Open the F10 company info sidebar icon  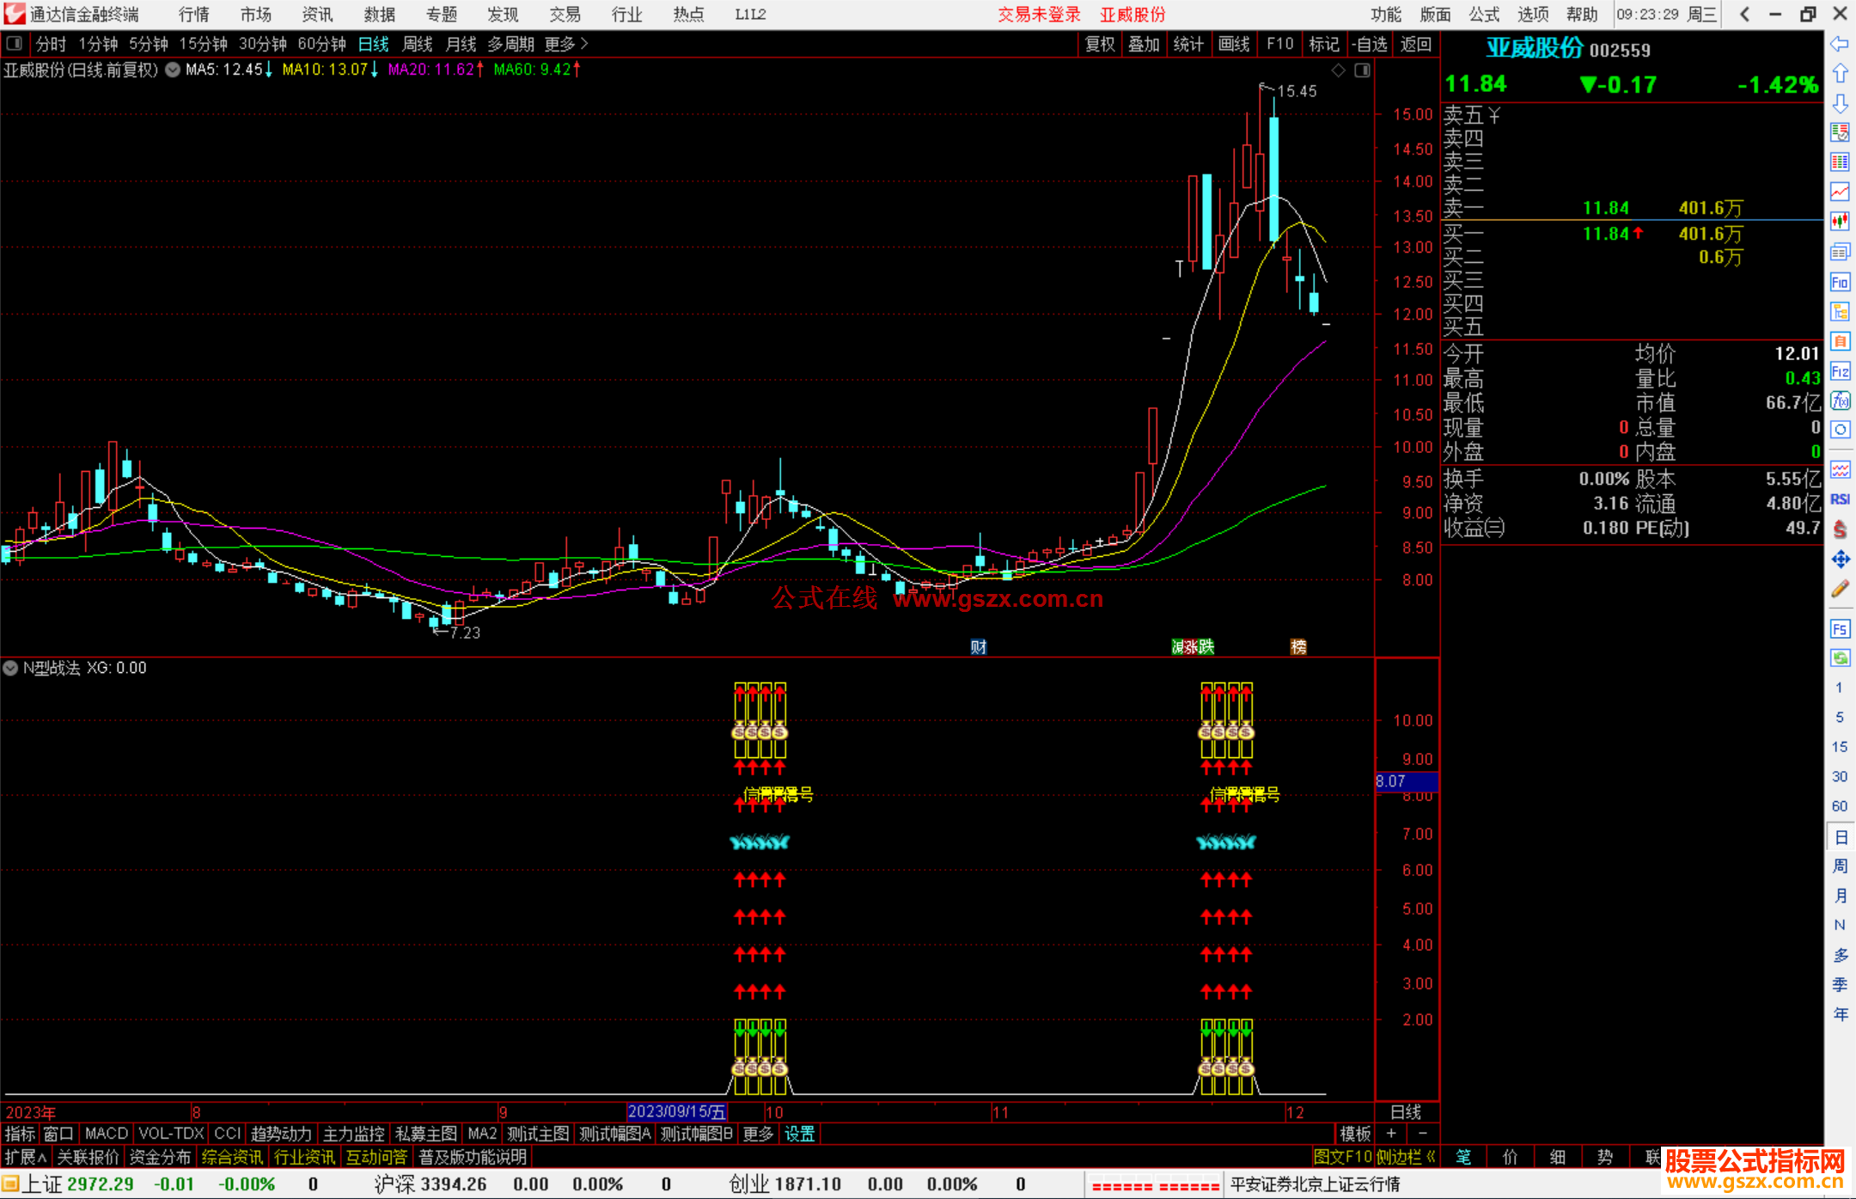[x=1840, y=282]
